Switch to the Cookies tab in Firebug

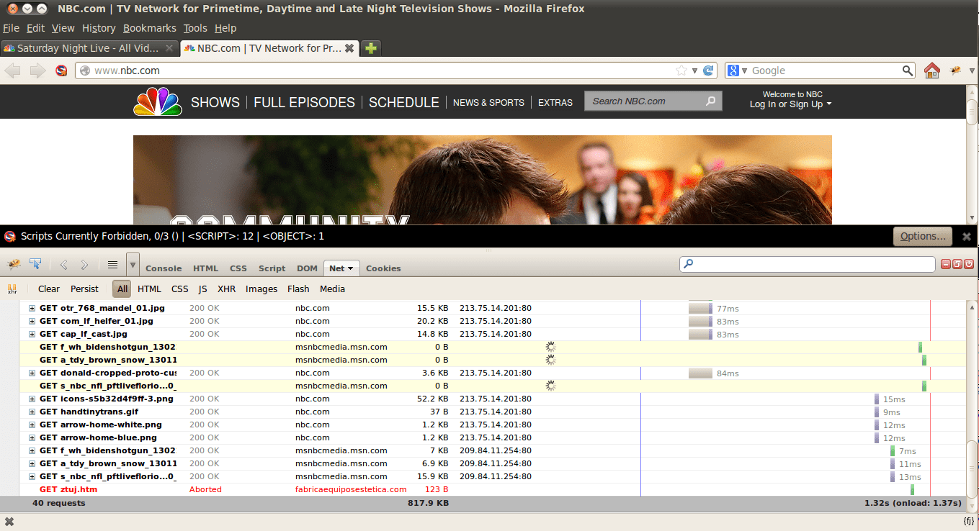[383, 268]
